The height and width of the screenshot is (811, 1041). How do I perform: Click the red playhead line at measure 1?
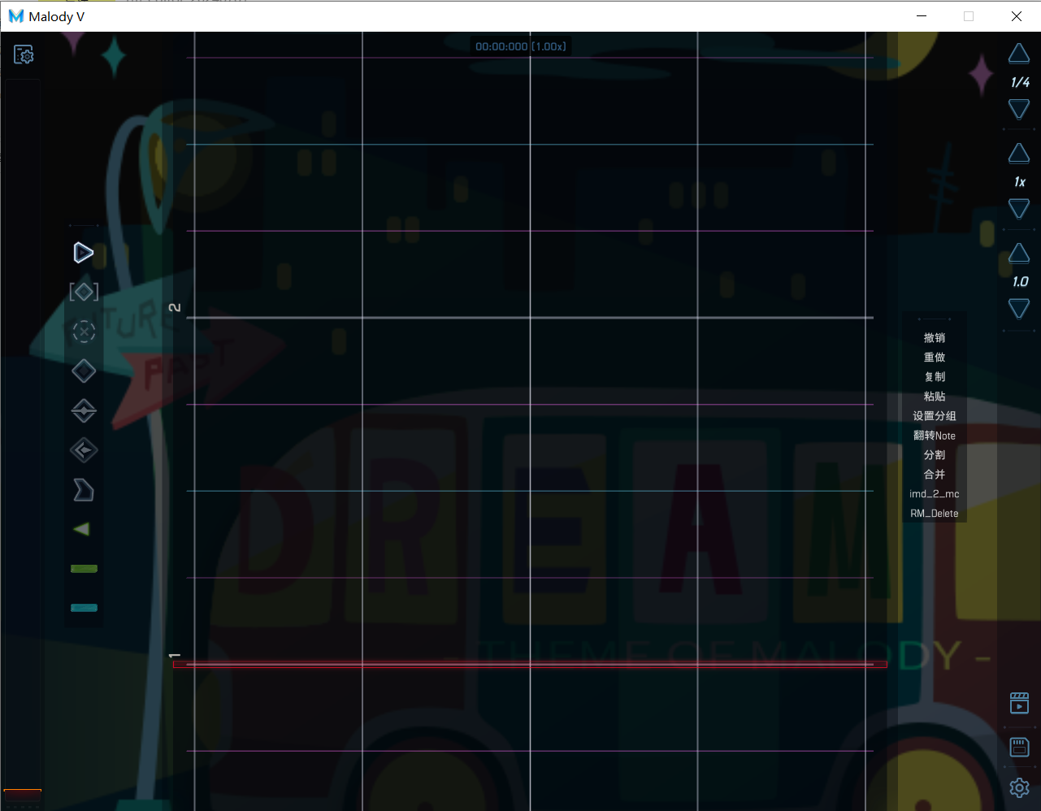[530, 665]
